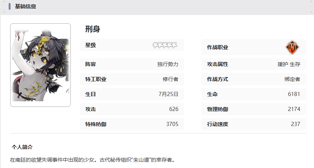Click the biography text mentioning 朱山道
314x168 pixels.
92,160
